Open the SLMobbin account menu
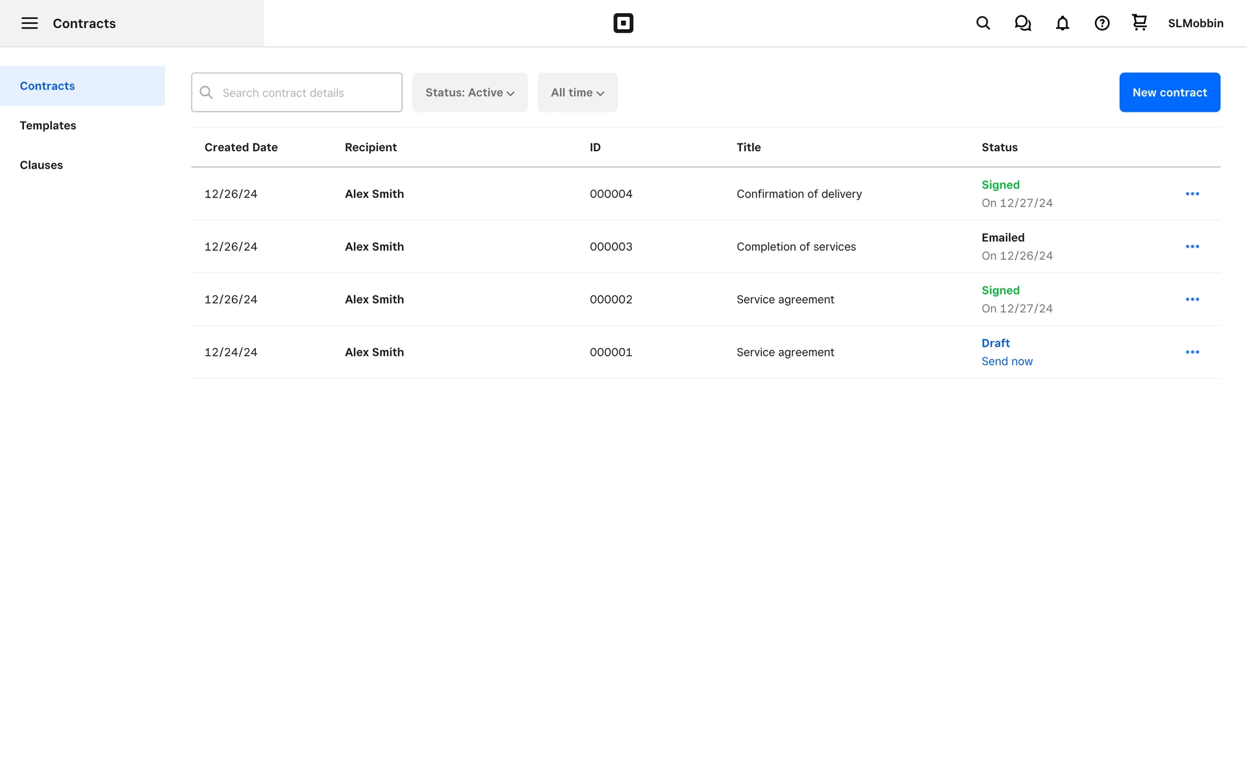The height and width of the screenshot is (779, 1247). (1195, 23)
